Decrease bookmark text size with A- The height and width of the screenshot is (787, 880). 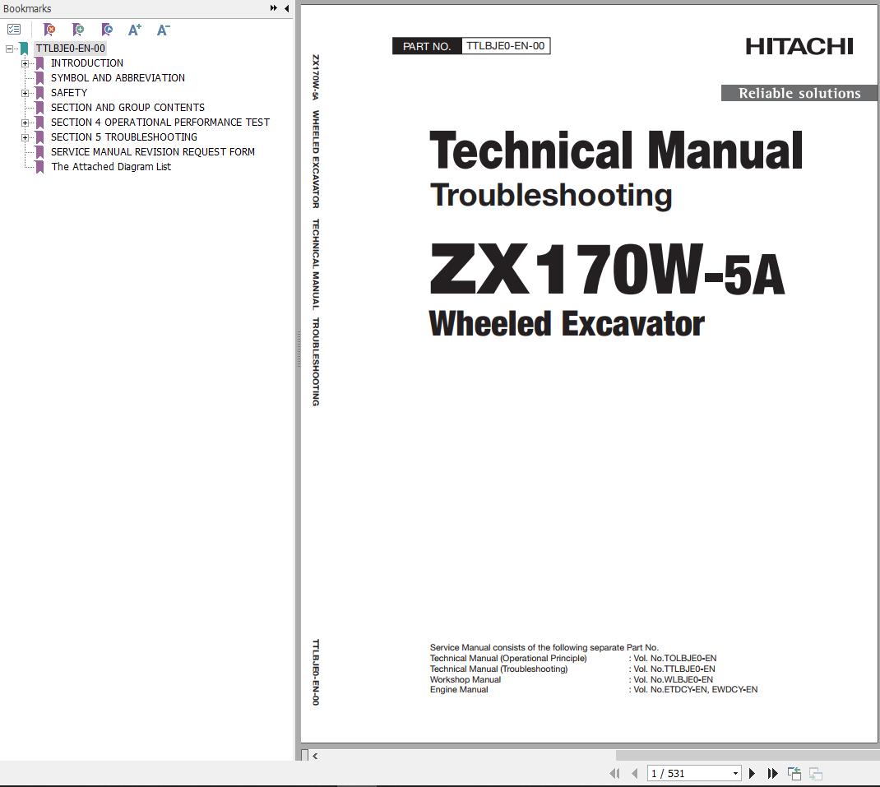(x=164, y=29)
